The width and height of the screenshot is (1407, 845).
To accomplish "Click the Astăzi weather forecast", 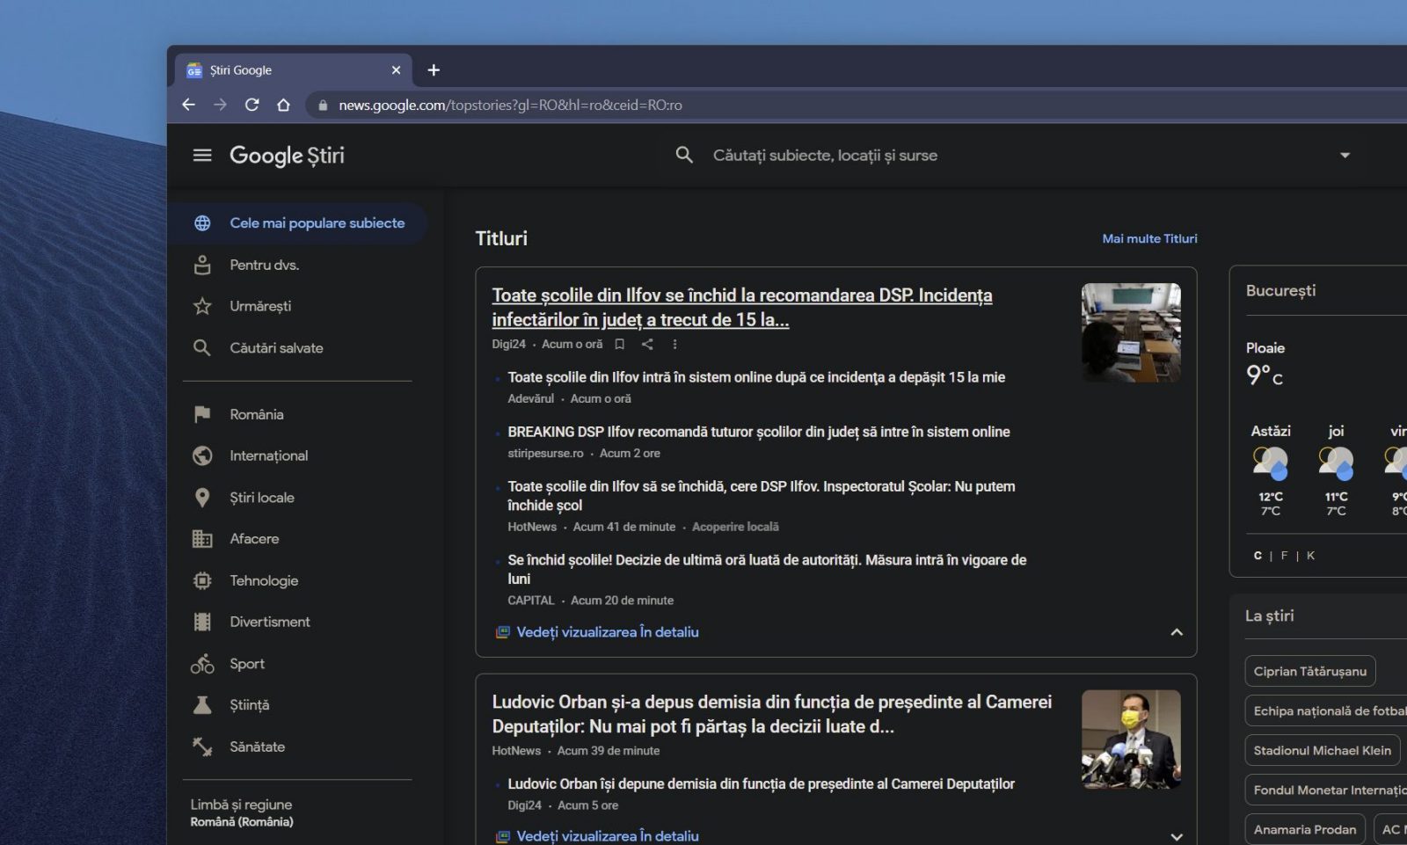I will tap(1271, 470).
